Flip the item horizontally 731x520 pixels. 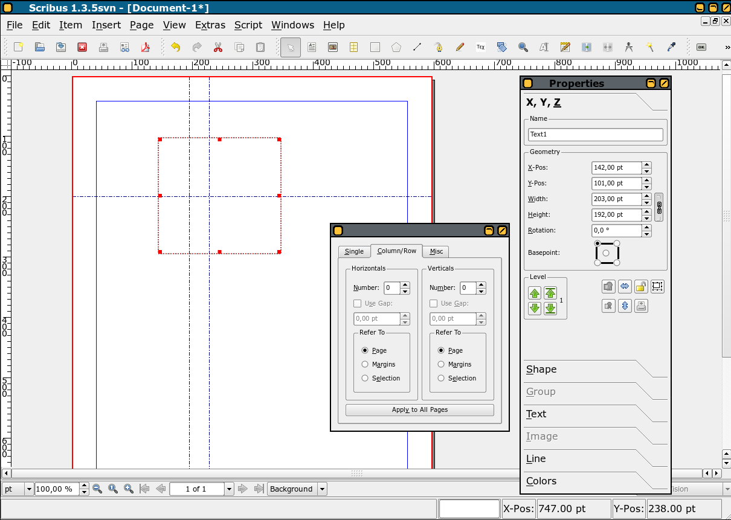[x=625, y=286]
